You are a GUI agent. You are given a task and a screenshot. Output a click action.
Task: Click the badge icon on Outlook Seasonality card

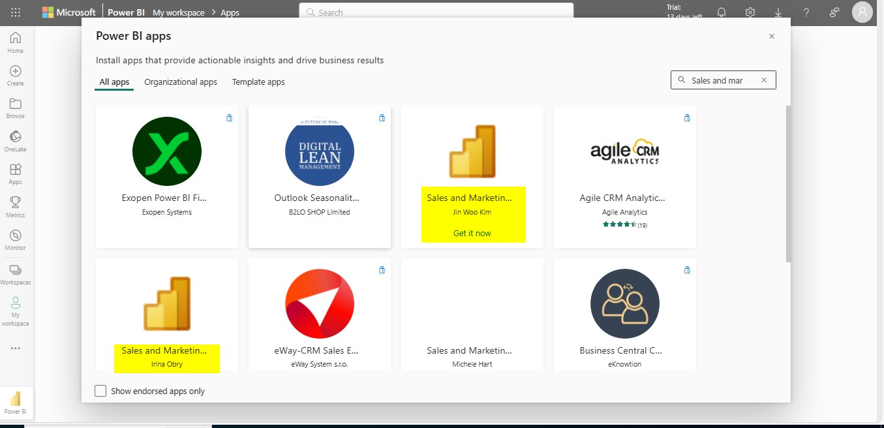pyautogui.click(x=382, y=118)
